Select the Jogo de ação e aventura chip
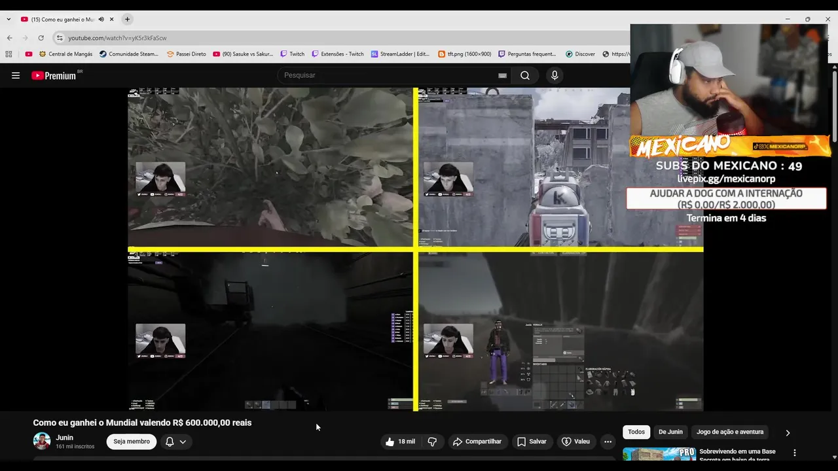838x471 pixels. click(x=730, y=432)
